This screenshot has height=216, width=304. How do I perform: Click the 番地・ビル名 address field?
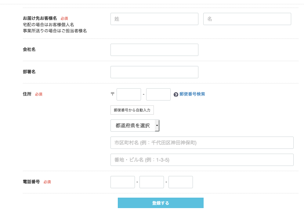pyautogui.click(x=202, y=160)
